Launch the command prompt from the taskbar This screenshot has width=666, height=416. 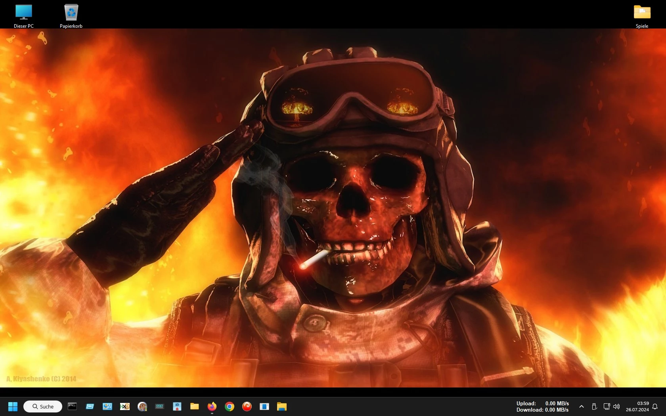click(x=72, y=406)
